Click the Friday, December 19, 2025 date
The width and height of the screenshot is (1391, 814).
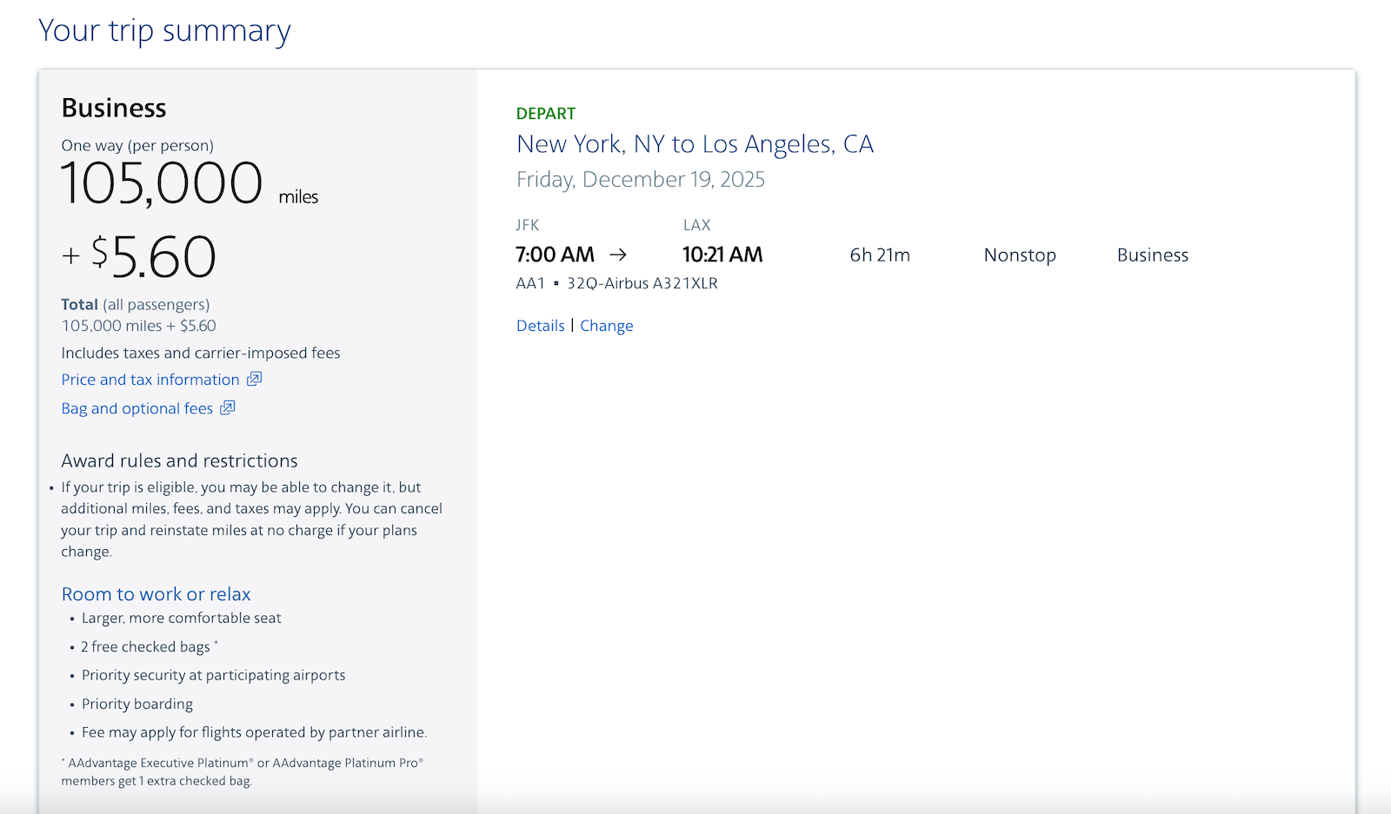click(640, 180)
